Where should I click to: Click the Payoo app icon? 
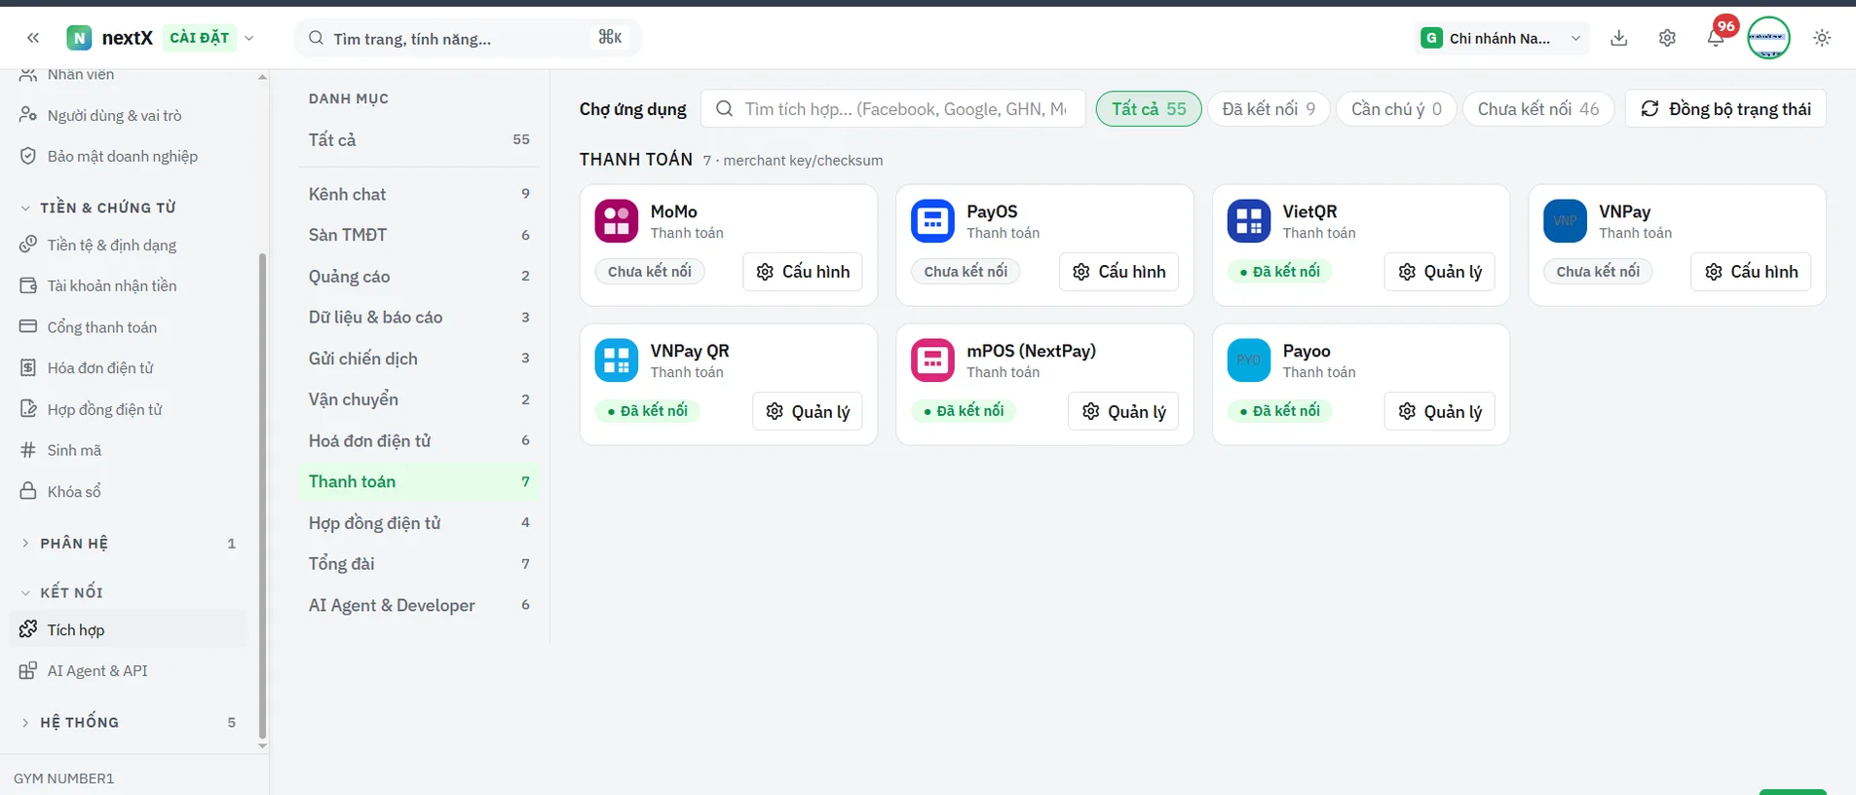click(x=1249, y=360)
